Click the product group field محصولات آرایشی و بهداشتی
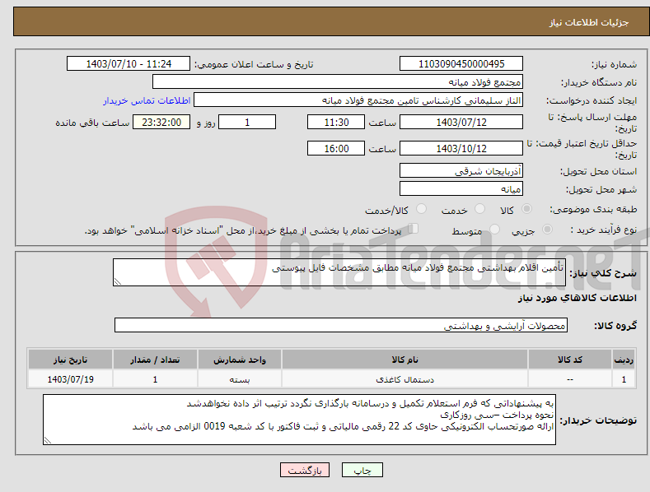Image resolution: width=650 pixels, height=492 pixels. (x=341, y=326)
